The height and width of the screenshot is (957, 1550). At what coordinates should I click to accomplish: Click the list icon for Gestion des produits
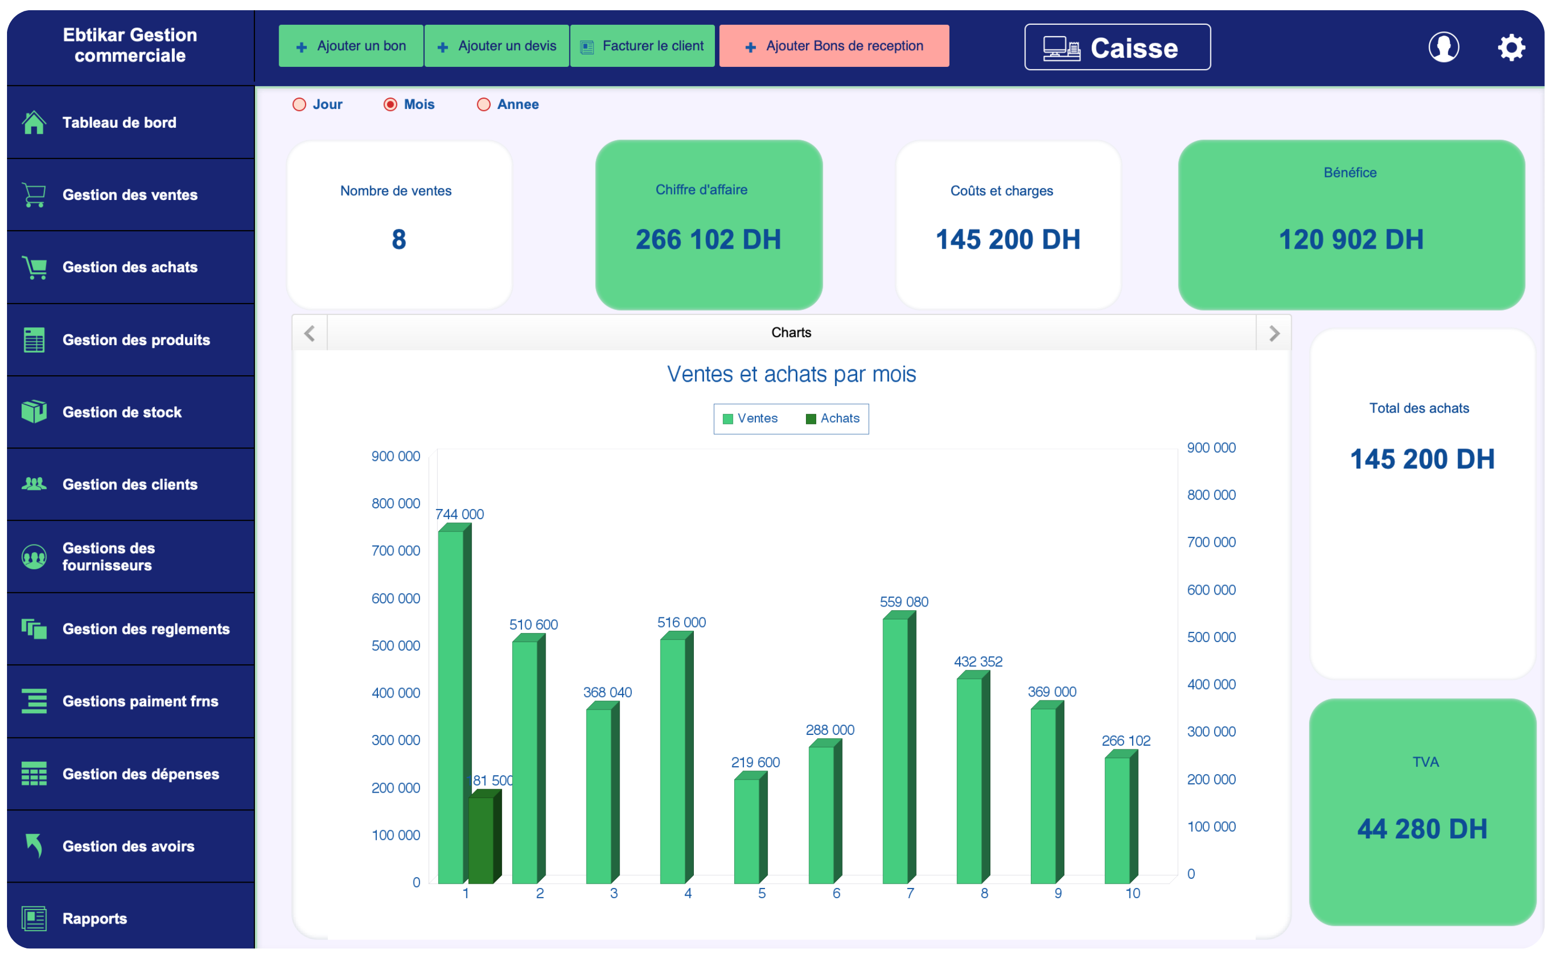(34, 340)
